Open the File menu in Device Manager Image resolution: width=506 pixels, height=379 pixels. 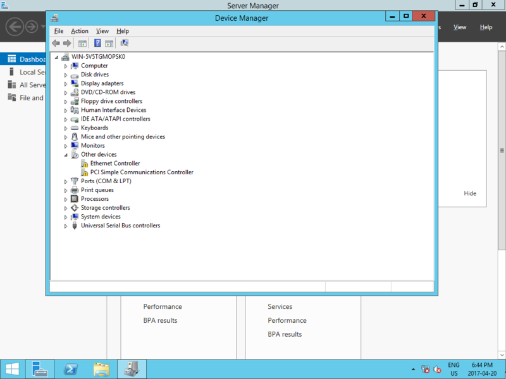pos(59,31)
